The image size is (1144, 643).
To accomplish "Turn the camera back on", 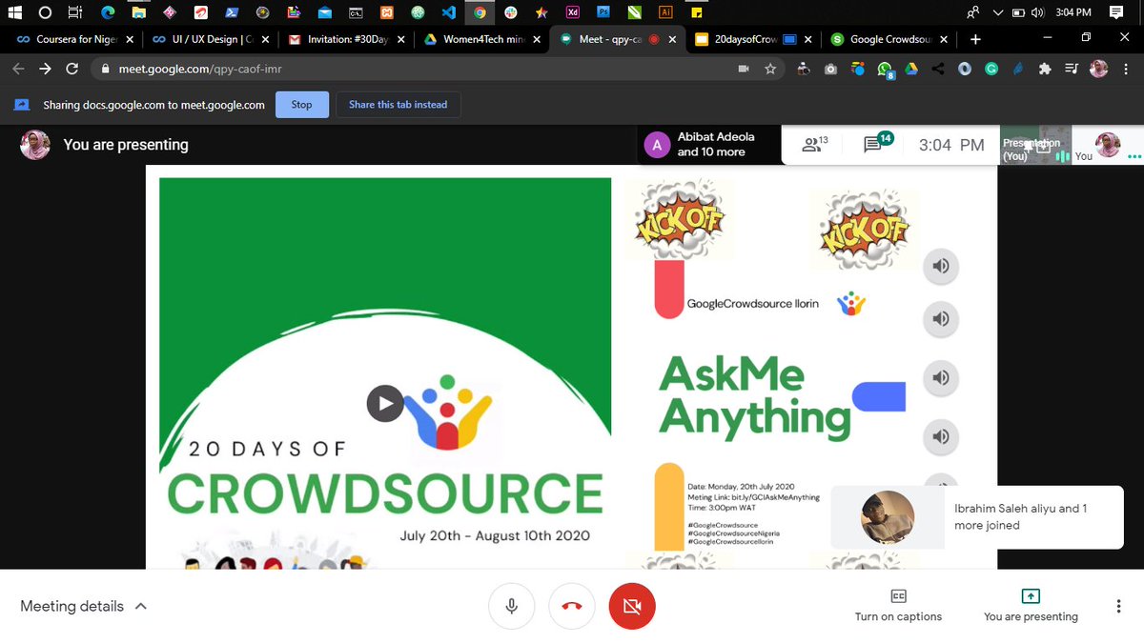I will pos(632,606).
